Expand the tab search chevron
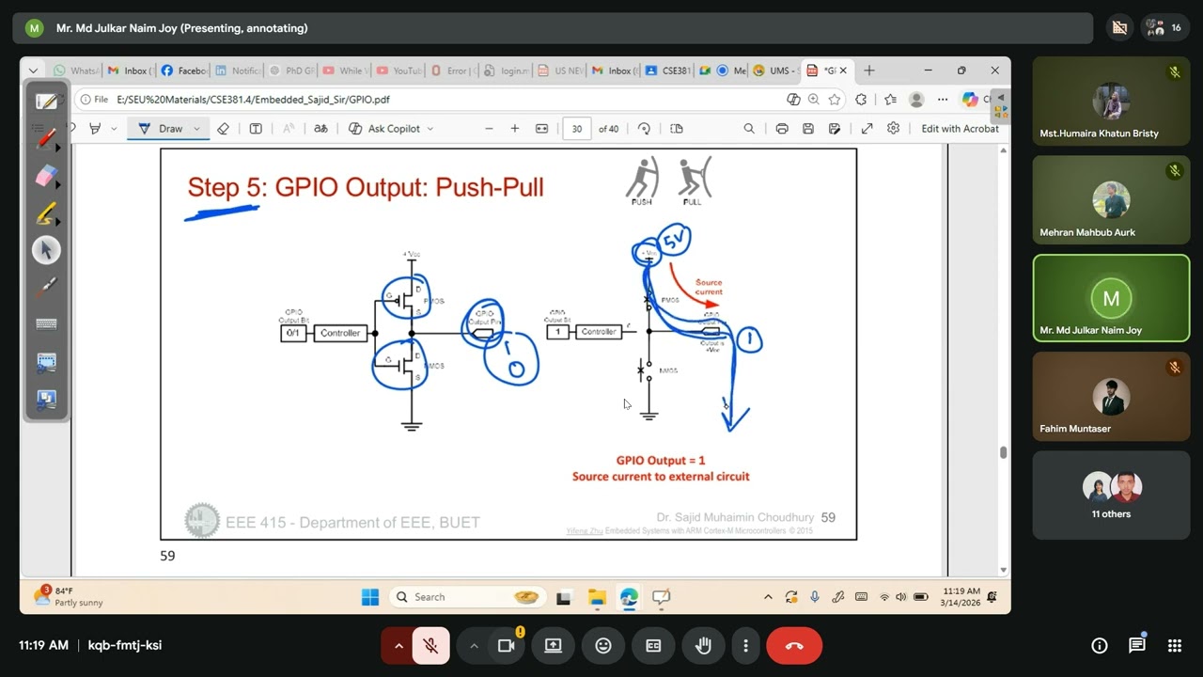Screen dimensions: 1203x677 33,71
